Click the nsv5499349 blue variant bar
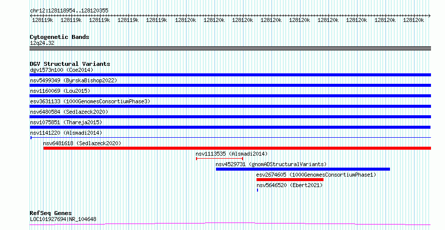The width and height of the screenshot is (445, 230). 230,85
